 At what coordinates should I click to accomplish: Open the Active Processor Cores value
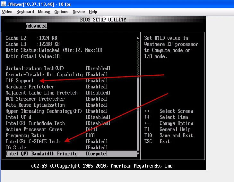92,129
